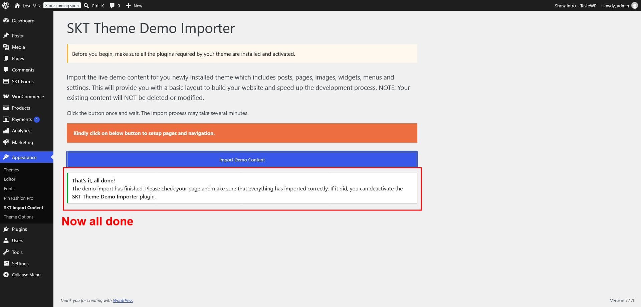The width and height of the screenshot is (641, 307).
Task: Open the comments bubble icon in admin bar
Action: coord(112,5)
